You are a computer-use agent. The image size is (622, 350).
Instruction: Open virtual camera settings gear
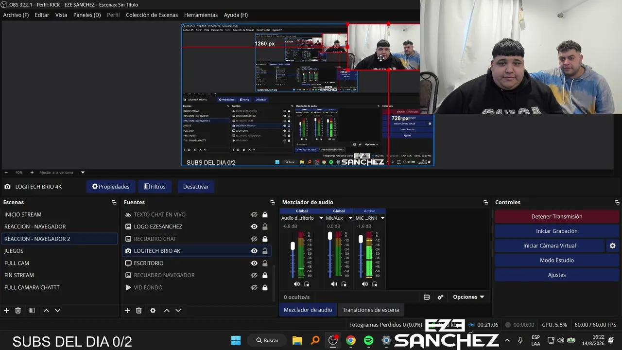tap(613, 246)
